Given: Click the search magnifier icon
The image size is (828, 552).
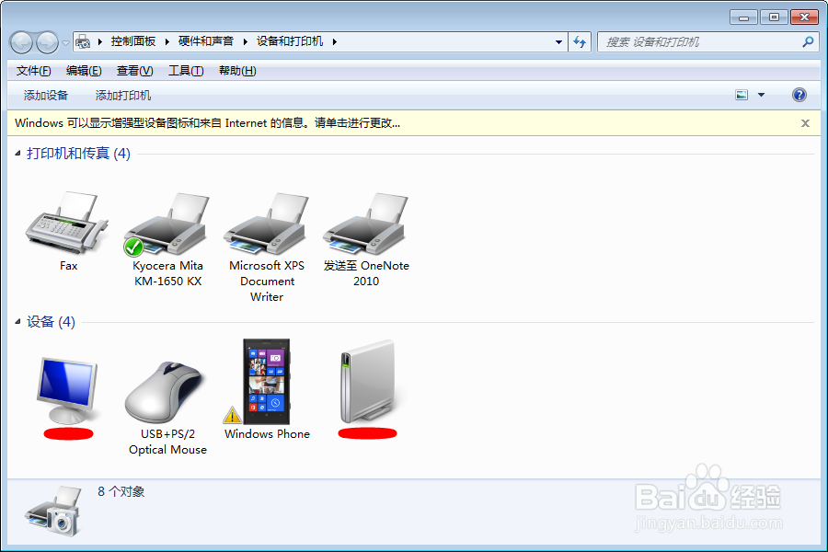Looking at the screenshot, I should click(x=808, y=41).
